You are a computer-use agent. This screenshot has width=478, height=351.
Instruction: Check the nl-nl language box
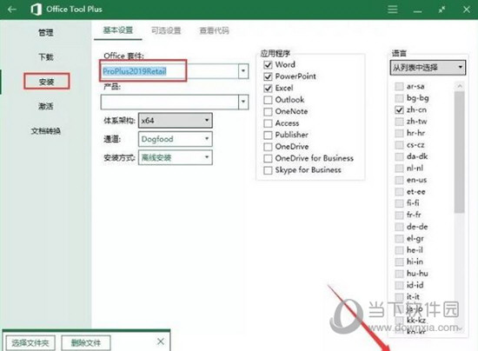click(399, 169)
